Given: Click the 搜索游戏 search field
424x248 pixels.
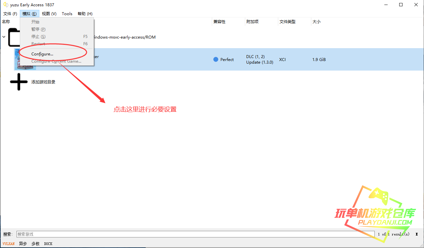Looking at the screenshot, I should (195, 234).
